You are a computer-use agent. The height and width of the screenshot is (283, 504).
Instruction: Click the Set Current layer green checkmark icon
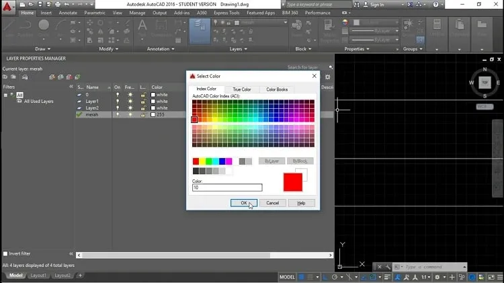tap(77, 77)
